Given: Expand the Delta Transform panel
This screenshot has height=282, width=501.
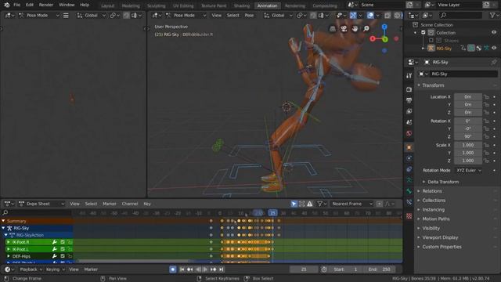Looking at the screenshot, I should tap(442, 182).
